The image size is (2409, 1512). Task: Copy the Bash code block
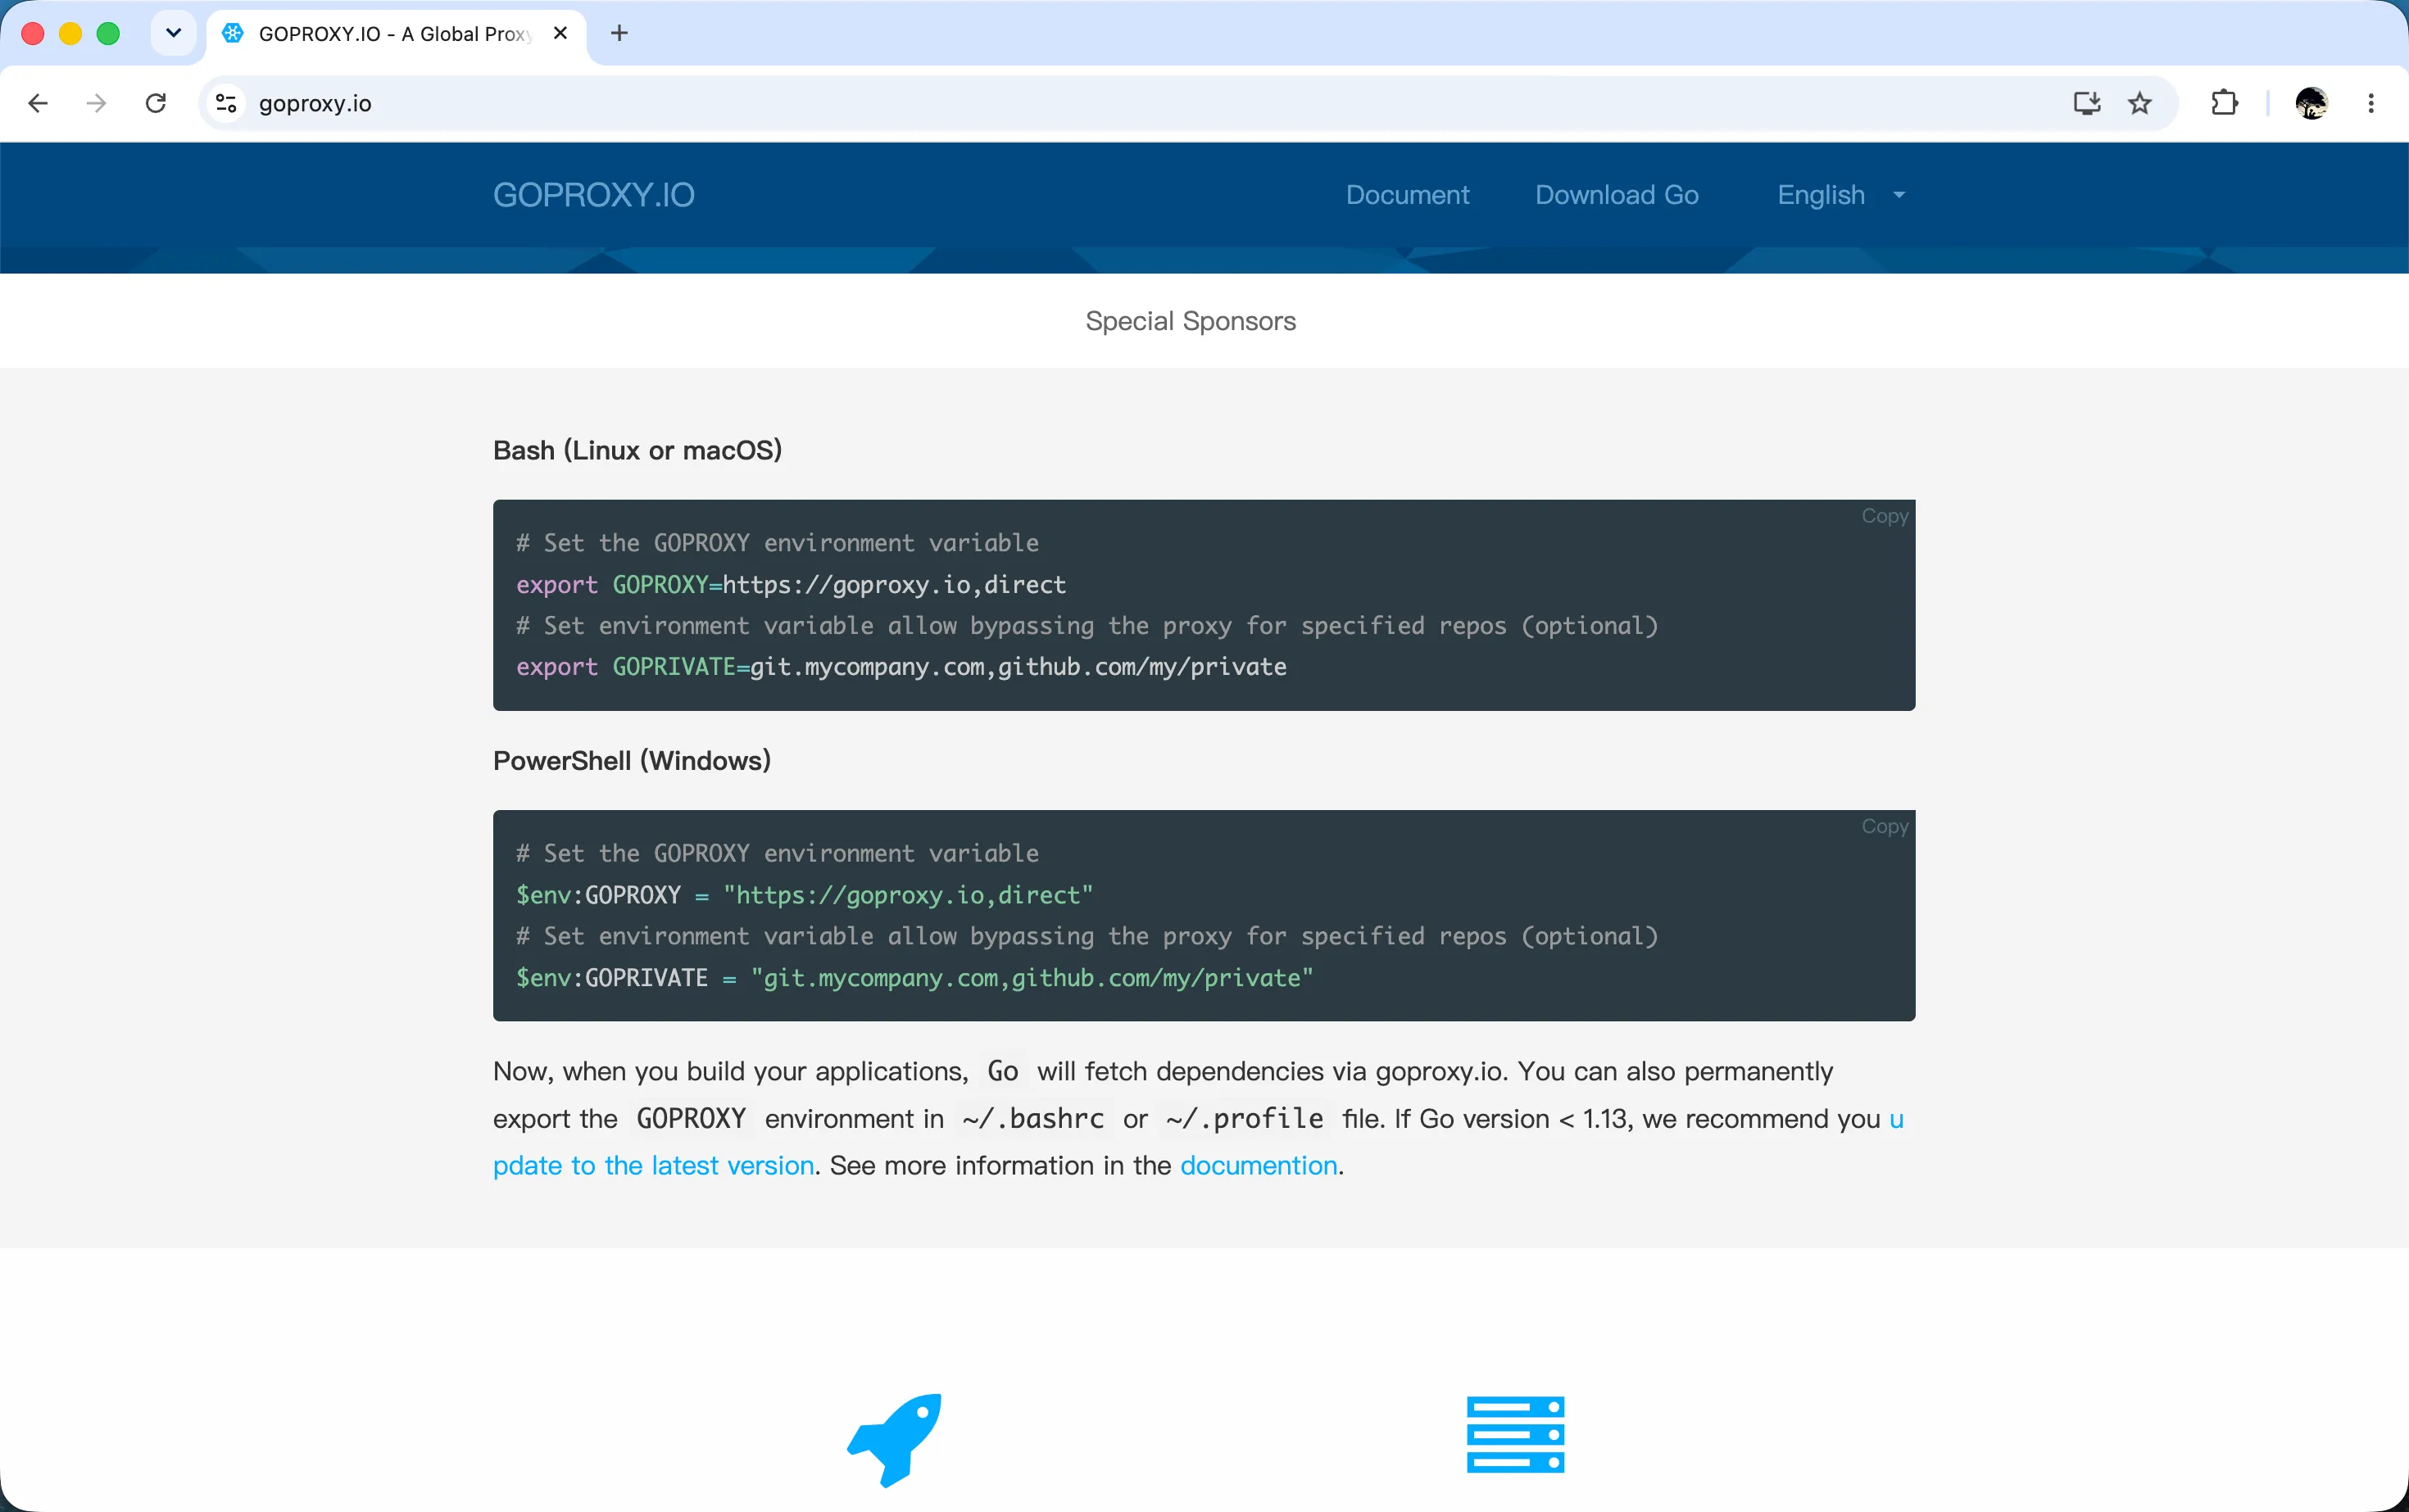tap(1884, 516)
